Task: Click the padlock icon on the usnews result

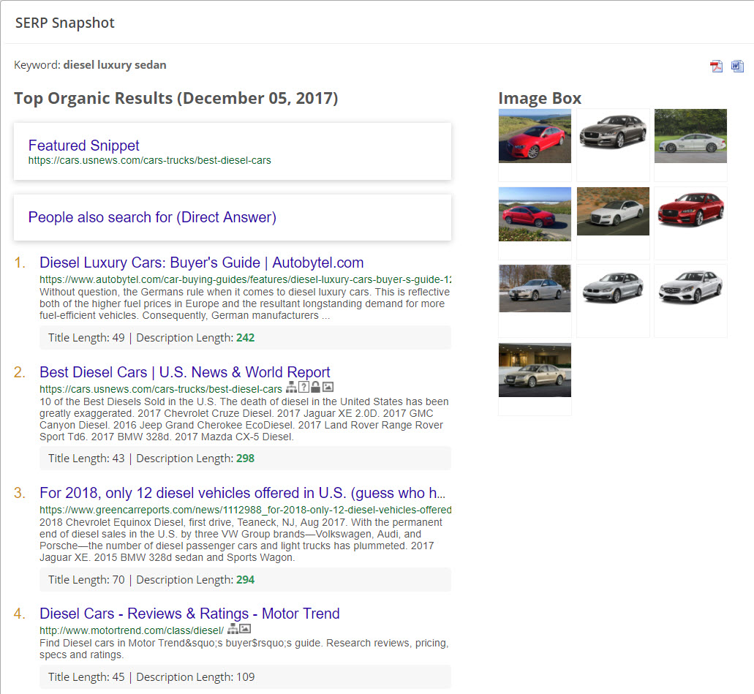Action: pos(315,388)
